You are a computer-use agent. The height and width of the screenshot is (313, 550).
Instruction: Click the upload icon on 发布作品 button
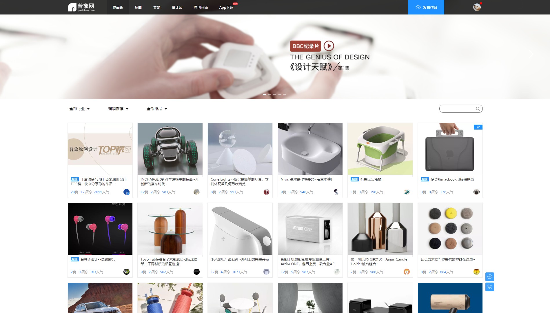(x=418, y=7)
